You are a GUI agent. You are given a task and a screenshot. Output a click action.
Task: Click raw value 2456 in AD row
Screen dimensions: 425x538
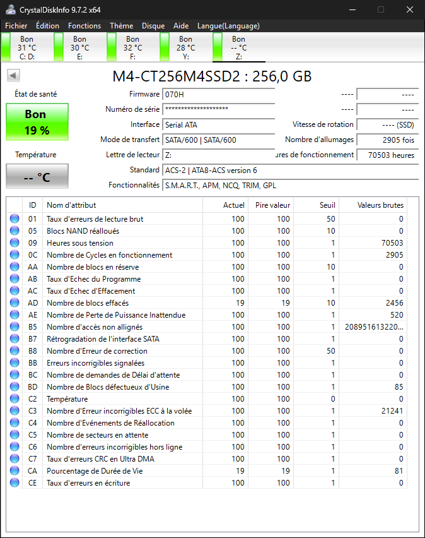[394, 303]
